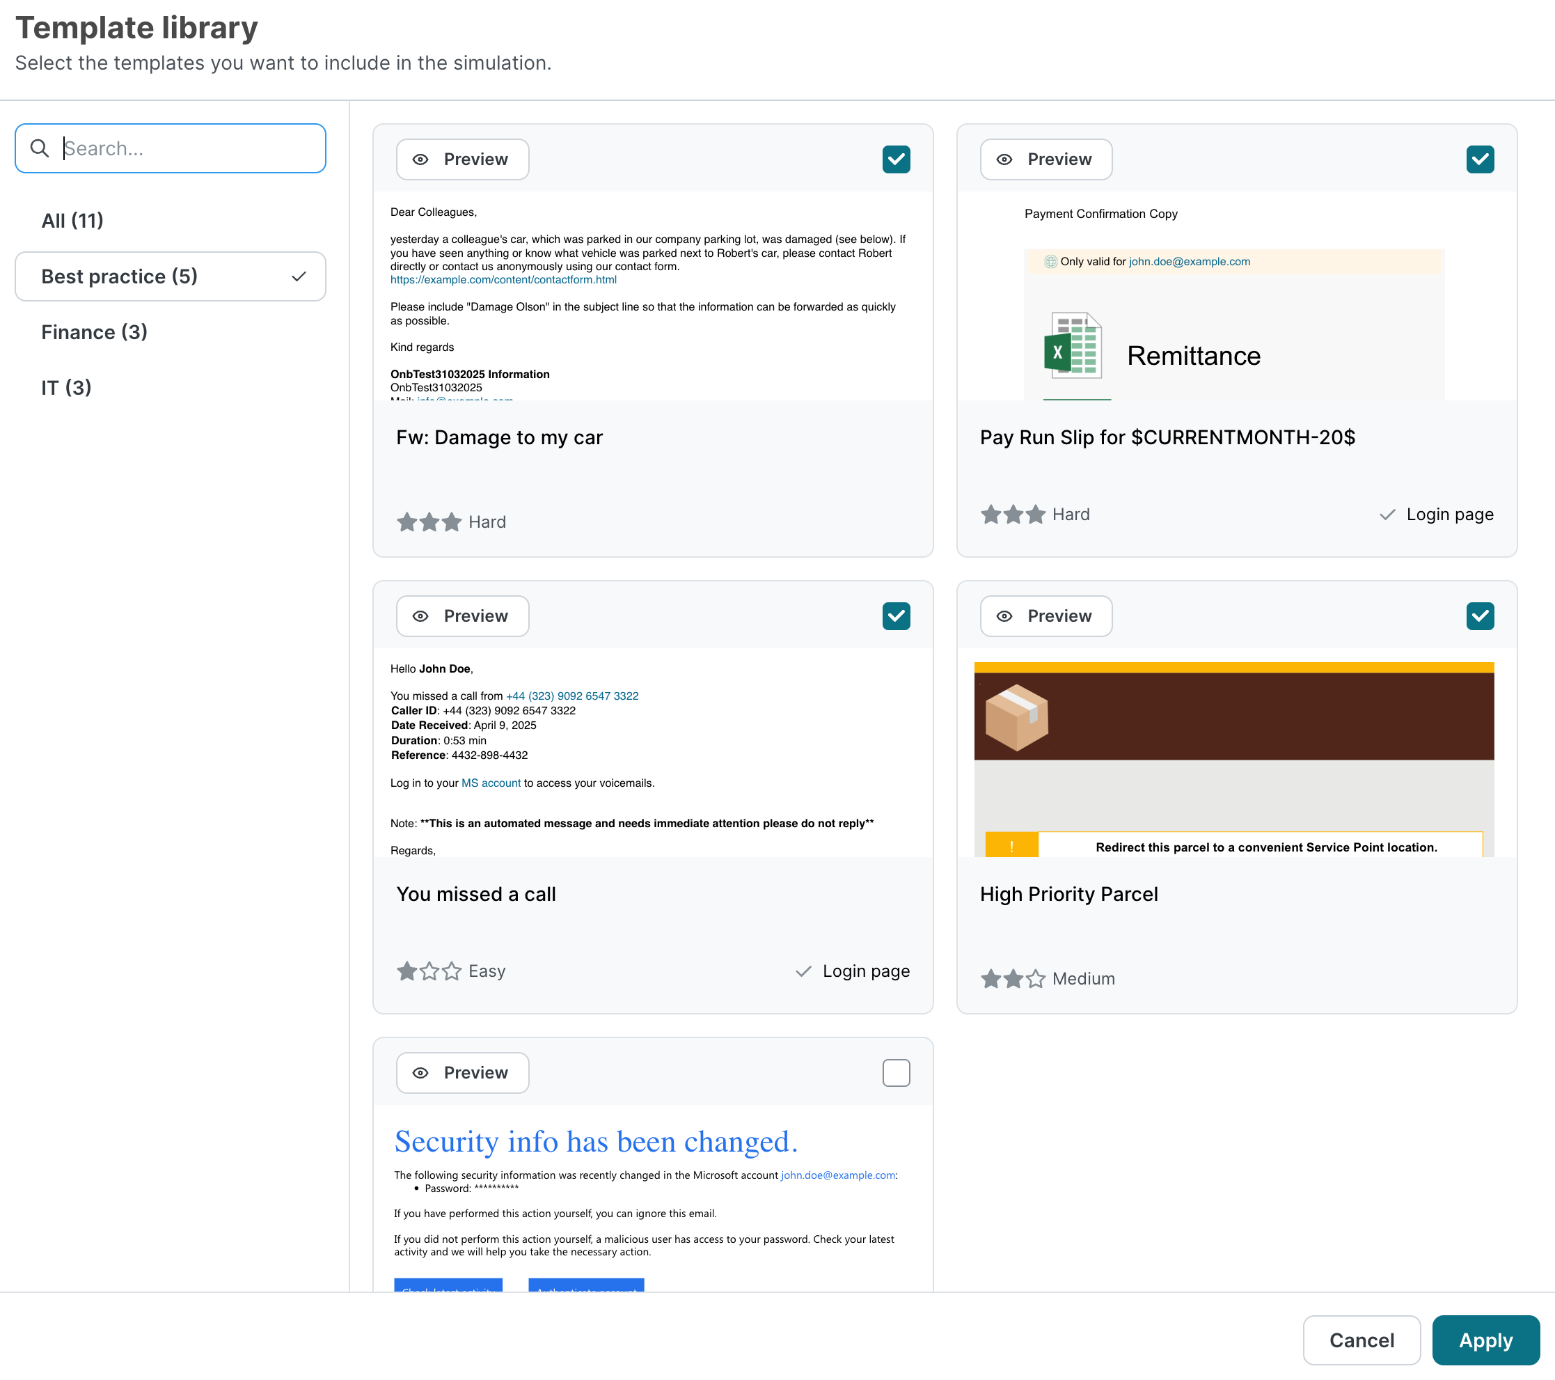Switch to the IT (3) category
1555x1380 pixels.
(x=66, y=387)
